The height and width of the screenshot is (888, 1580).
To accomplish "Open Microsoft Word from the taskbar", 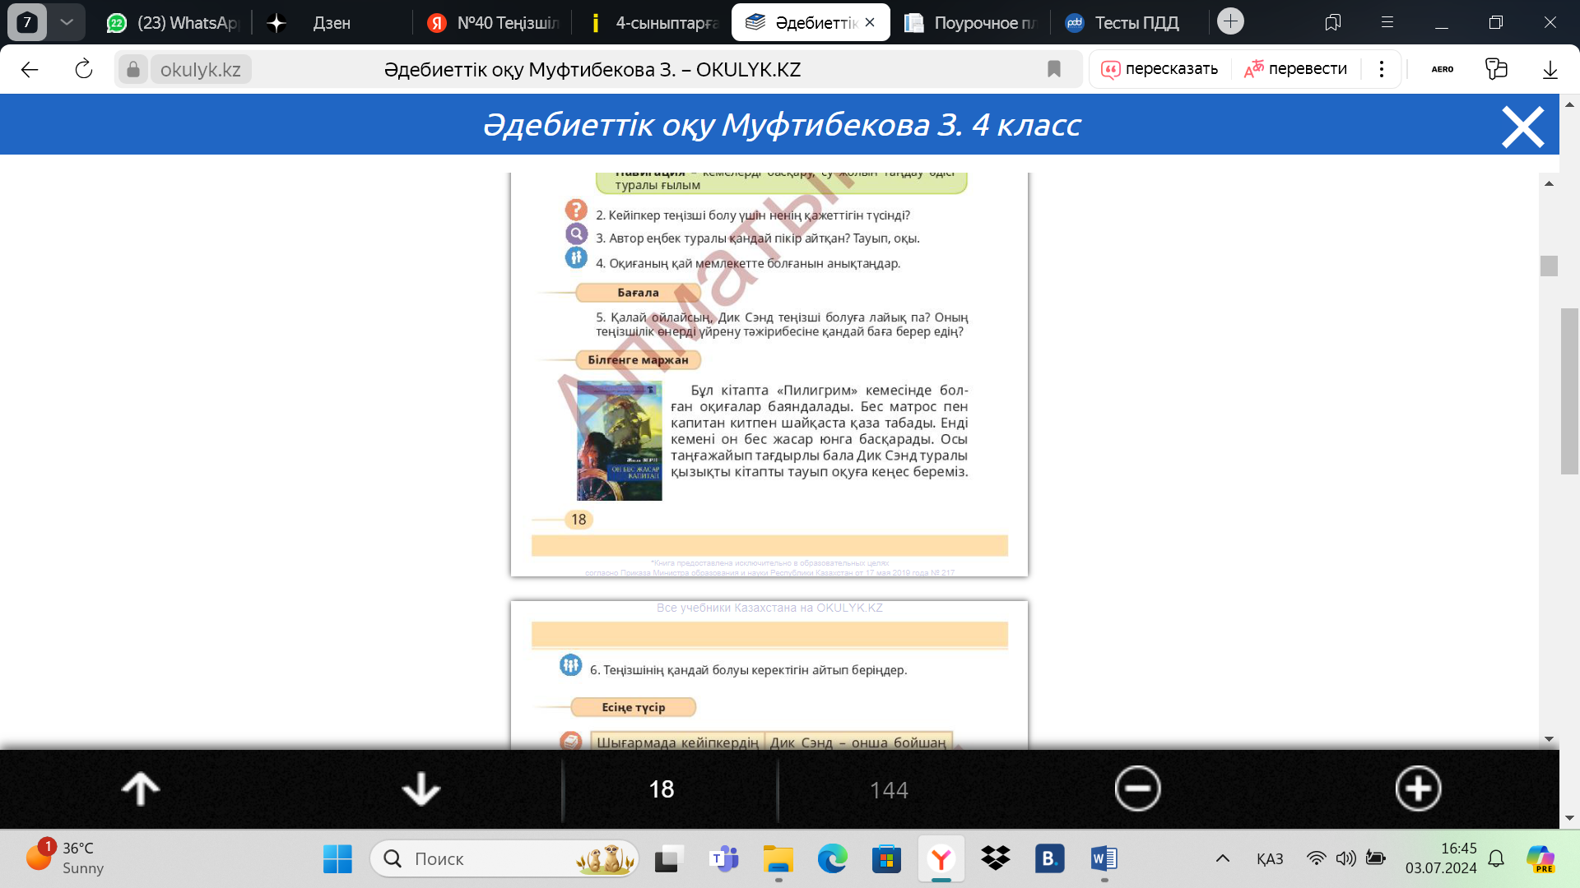I will [x=1104, y=859].
